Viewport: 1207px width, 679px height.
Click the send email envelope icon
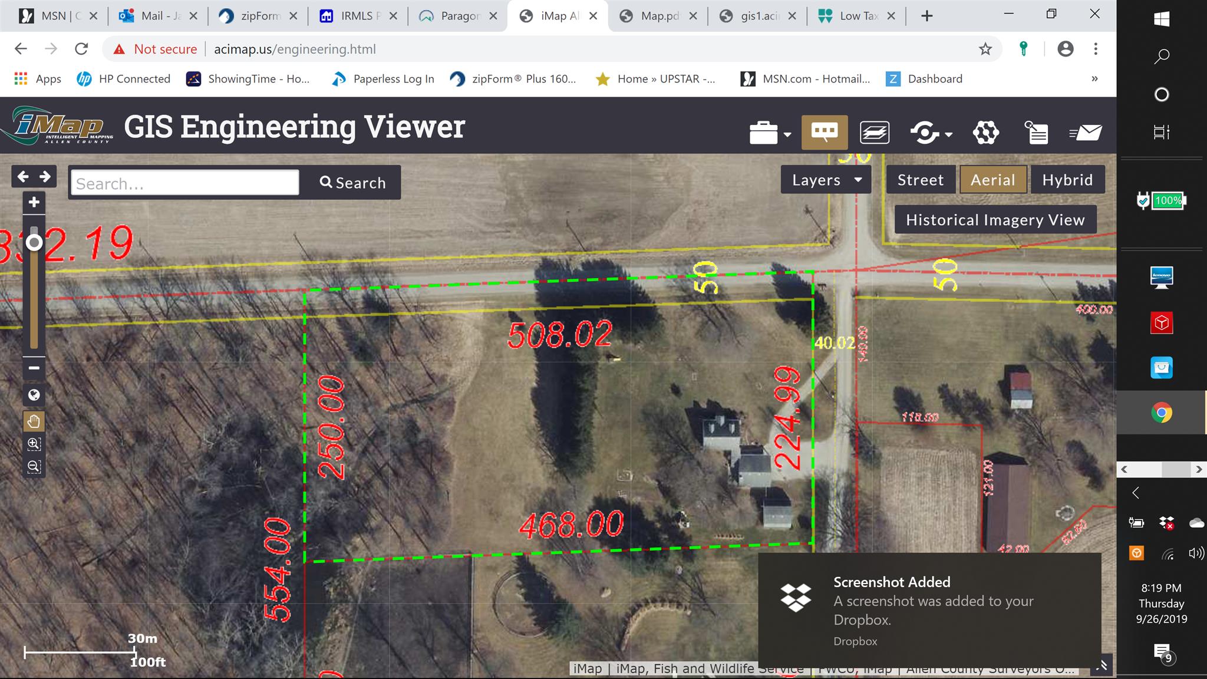click(1086, 133)
